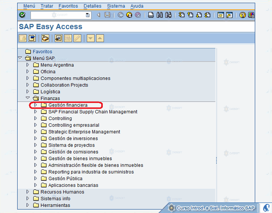Select Gestión de bienes inmuebles entry
272x213 pixels.
tap(80, 158)
